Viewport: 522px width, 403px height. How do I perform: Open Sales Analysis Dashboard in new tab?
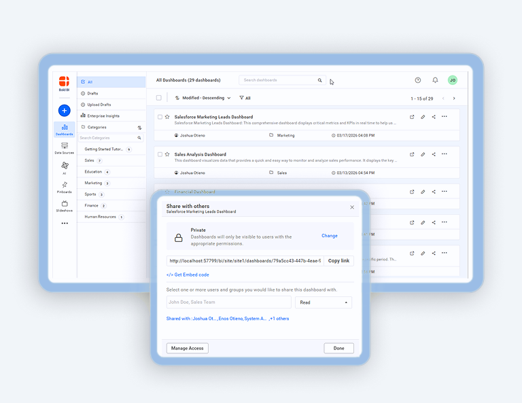tap(412, 154)
